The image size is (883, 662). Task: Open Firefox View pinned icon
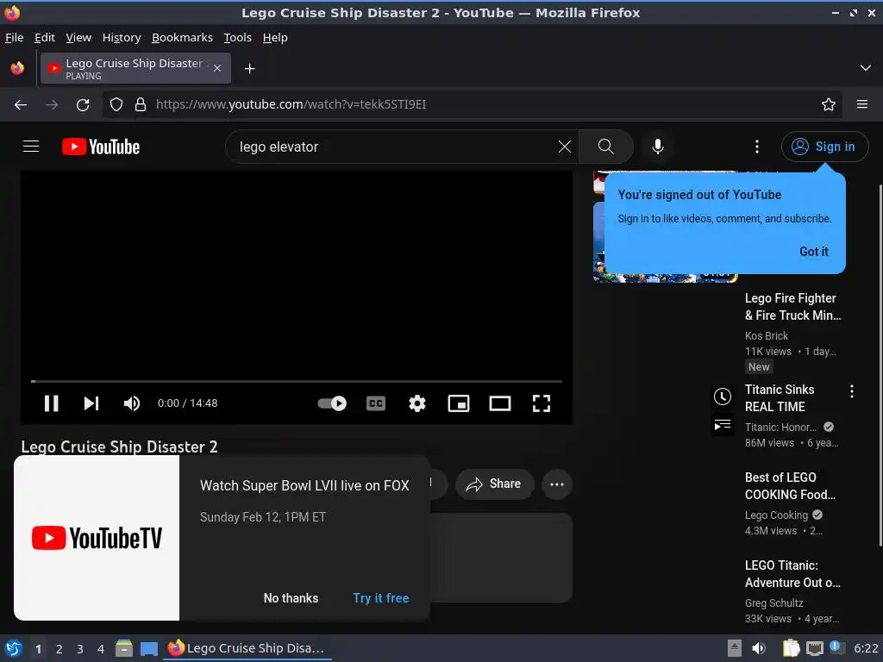tap(17, 68)
